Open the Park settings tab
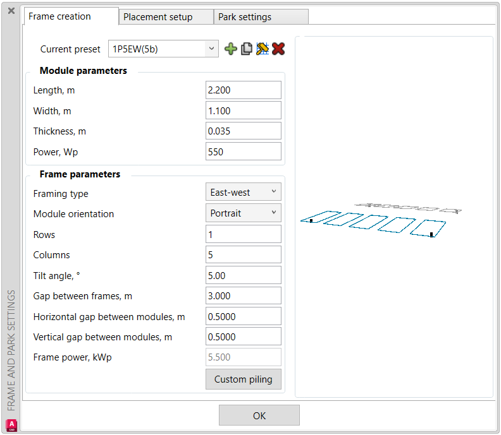 245,17
